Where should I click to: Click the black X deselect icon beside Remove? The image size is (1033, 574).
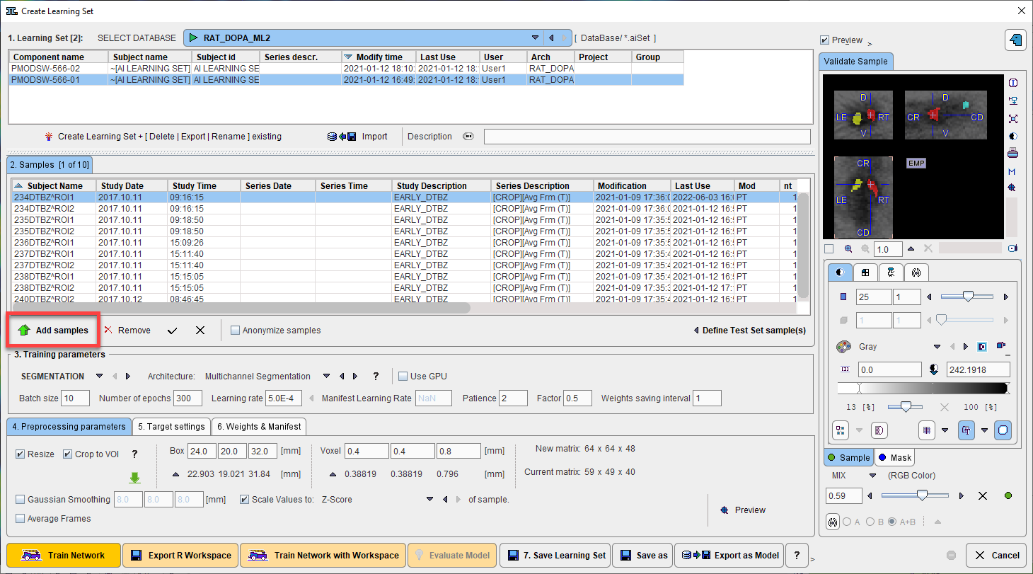pyautogui.click(x=200, y=331)
